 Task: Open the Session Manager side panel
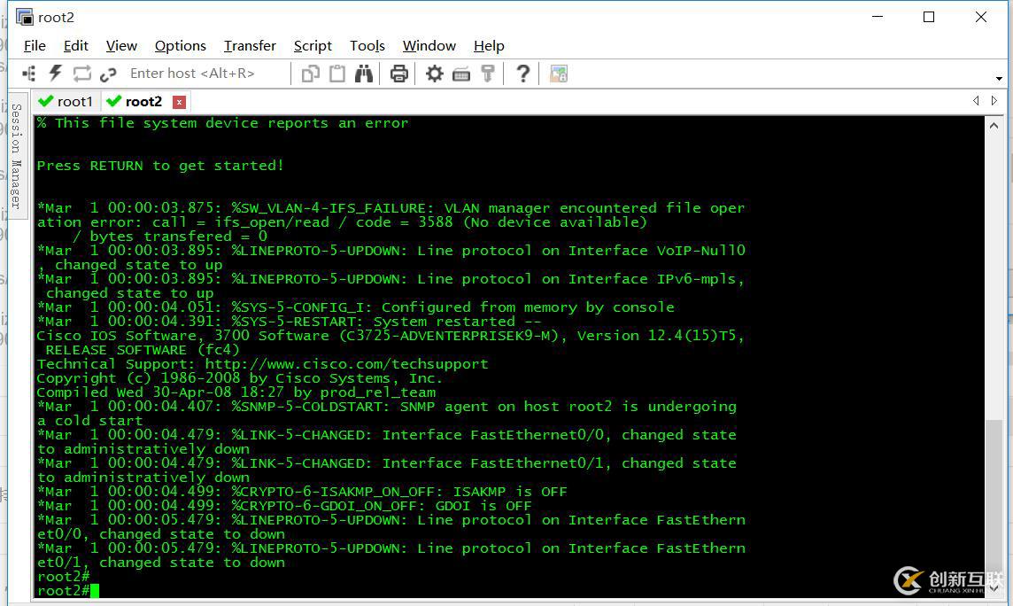pos(17,156)
